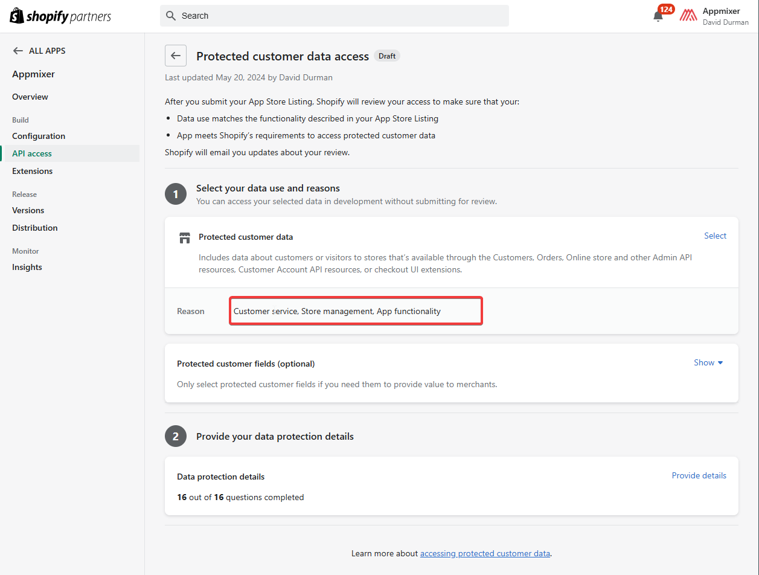Click the ALL APPS back arrow
Viewport: 759px width, 575px height.
pyautogui.click(x=18, y=51)
